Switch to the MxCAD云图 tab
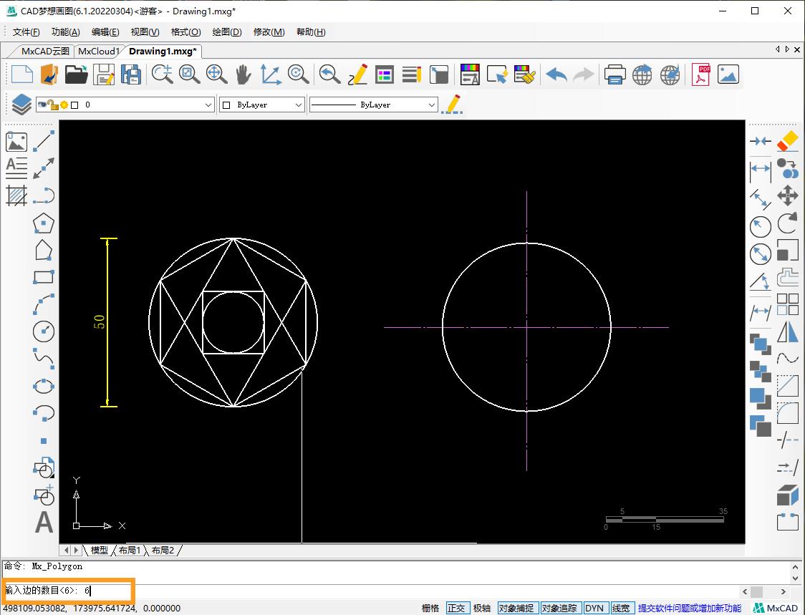This screenshot has height=615, width=805. (45, 51)
